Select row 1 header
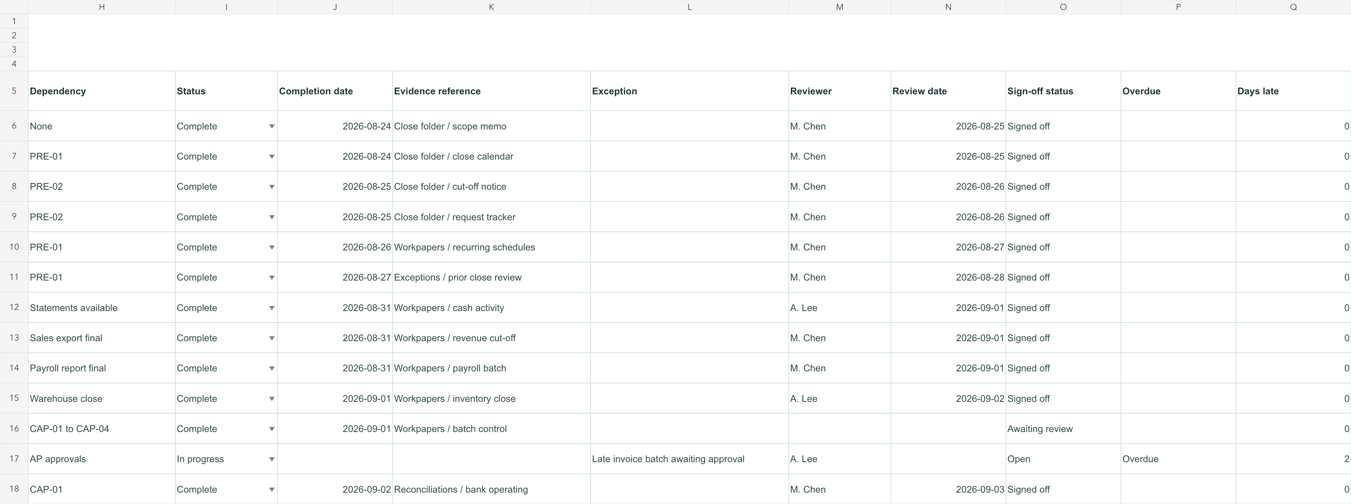The image size is (1351, 504). (x=14, y=21)
